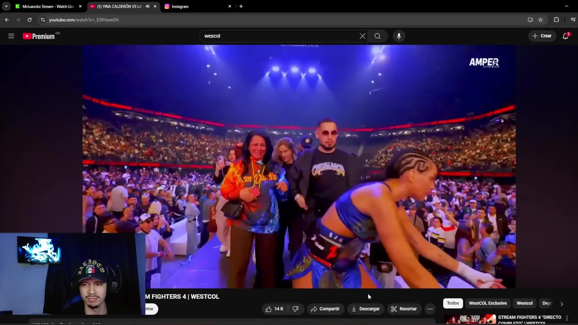This screenshot has width=578, height=325.
Task: Dislike the video with thumbs down
Action: pos(295,309)
